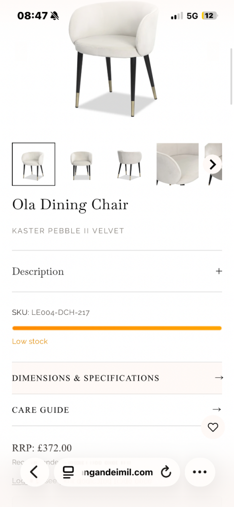Tap the plus icon next to Description
This screenshot has height=507, width=234.
219,271
